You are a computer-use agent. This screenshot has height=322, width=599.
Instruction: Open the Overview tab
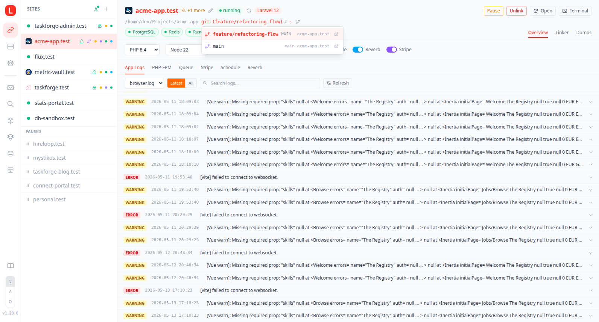pyautogui.click(x=538, y=33)
